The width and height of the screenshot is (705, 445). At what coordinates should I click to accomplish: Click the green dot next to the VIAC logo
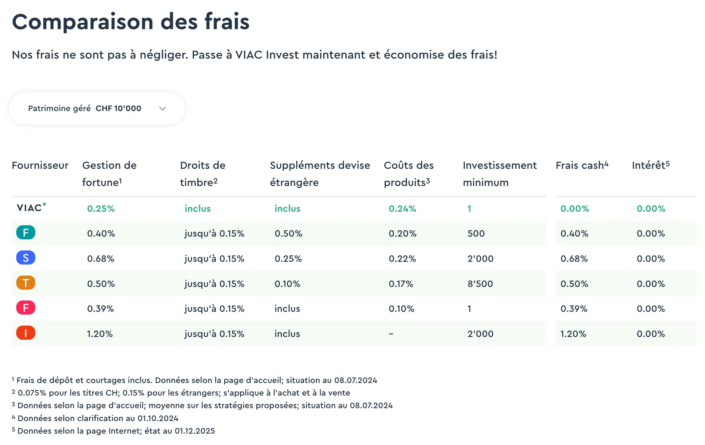tap(45, 203)
